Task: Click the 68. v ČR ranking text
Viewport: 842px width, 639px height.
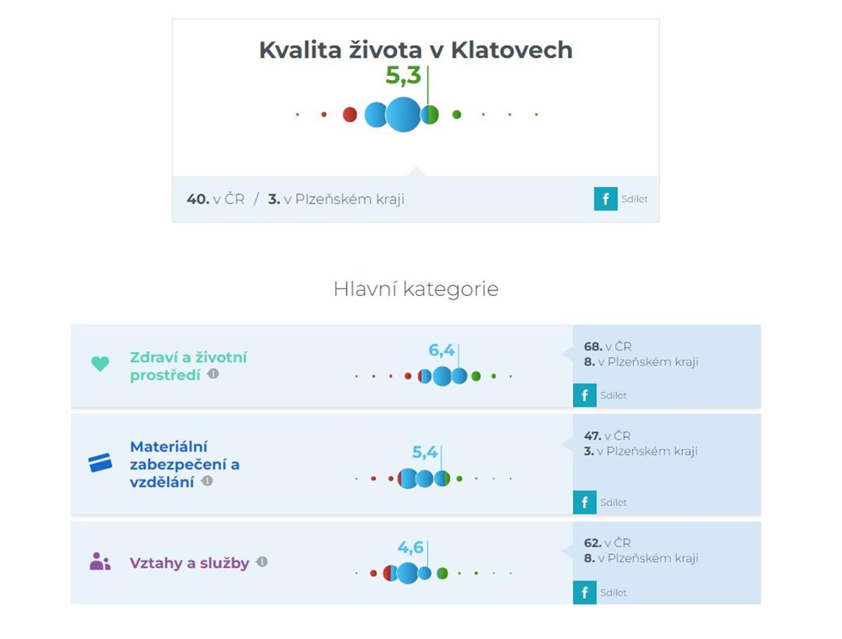Action: (x=608, y=347)
